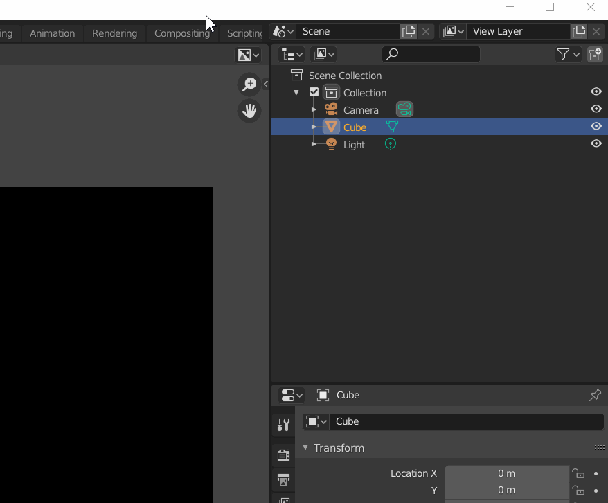Open the Rendering workspace tab
The width and height of the screenshot is (608, 503).
coord(114,33)
